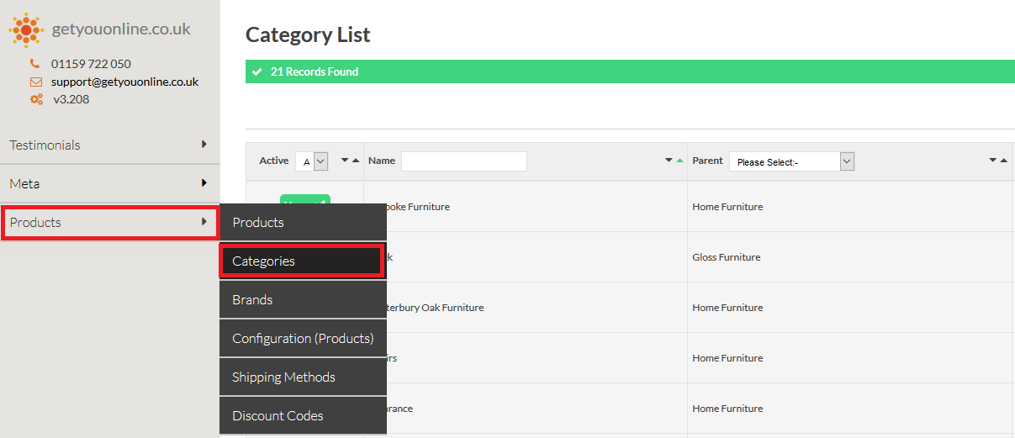1015x438 pixels.
Task: Click 'Home Furniture' parent in first row
Action: point(728,207)
